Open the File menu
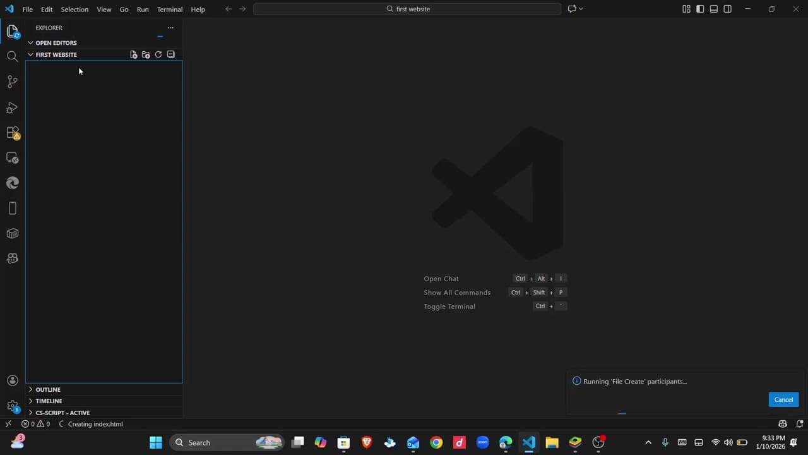 (x=28, y=9)
